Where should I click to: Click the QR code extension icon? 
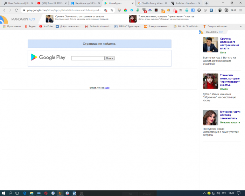[181, 10]
